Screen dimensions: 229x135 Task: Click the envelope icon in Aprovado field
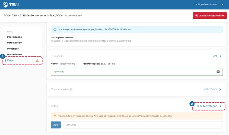click(218, 72)
